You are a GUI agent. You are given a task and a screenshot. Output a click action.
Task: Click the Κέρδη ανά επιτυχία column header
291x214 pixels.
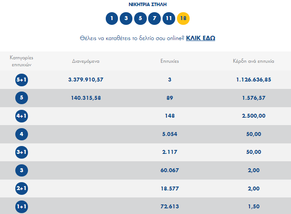(x=253, y=61)
